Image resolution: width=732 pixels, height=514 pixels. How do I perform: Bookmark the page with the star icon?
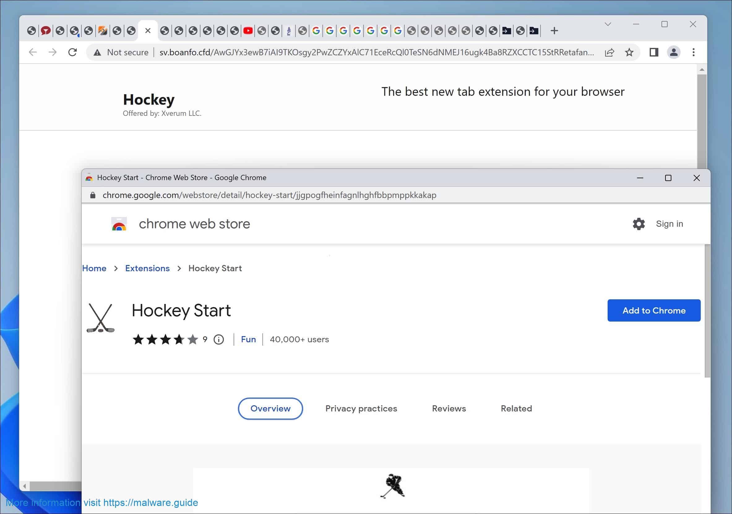pos(629,52)
